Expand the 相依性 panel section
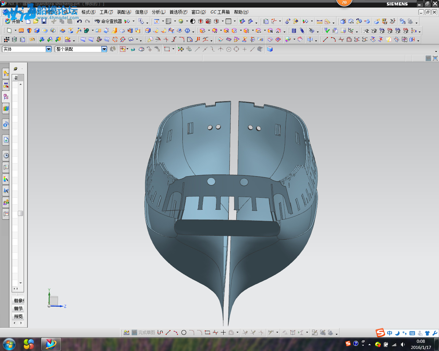 point(18,301)
